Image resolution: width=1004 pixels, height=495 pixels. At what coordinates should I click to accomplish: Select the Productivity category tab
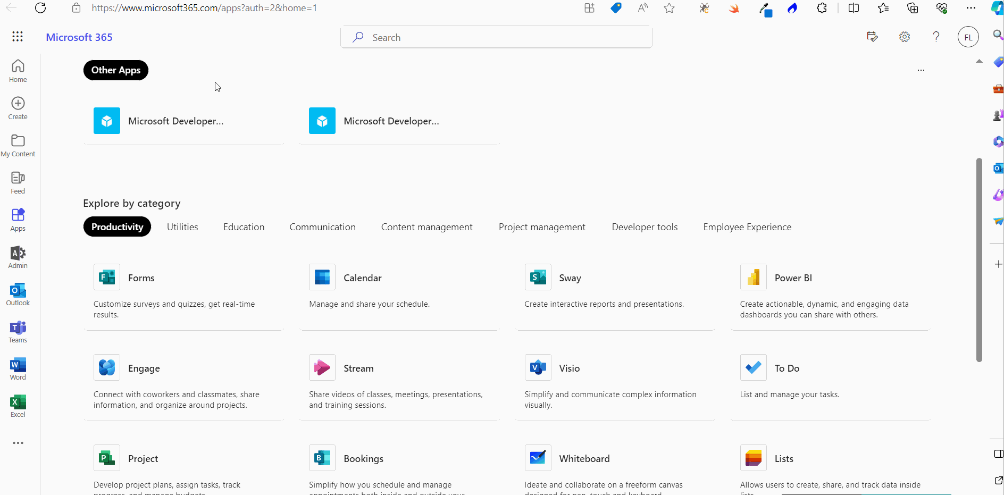[117, 227]
